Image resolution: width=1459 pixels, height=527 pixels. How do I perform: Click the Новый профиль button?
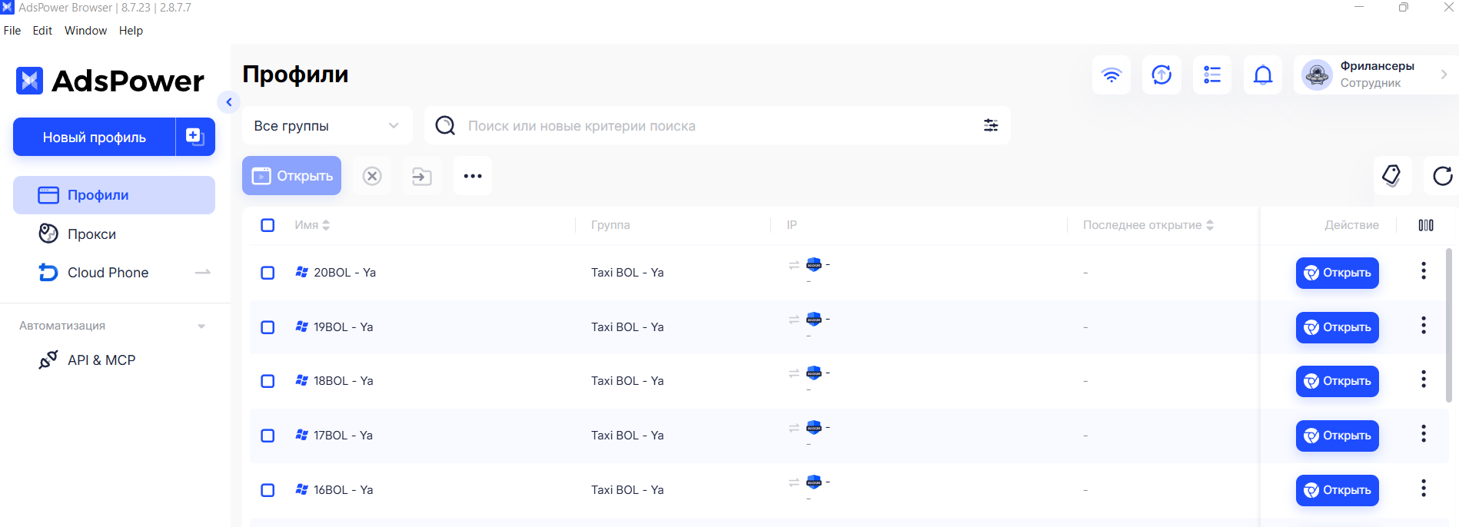(95, 137)
